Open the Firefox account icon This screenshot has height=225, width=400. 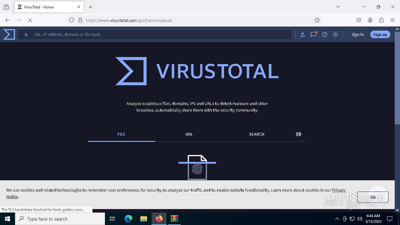pyautogui.click(x=370, y=20)
